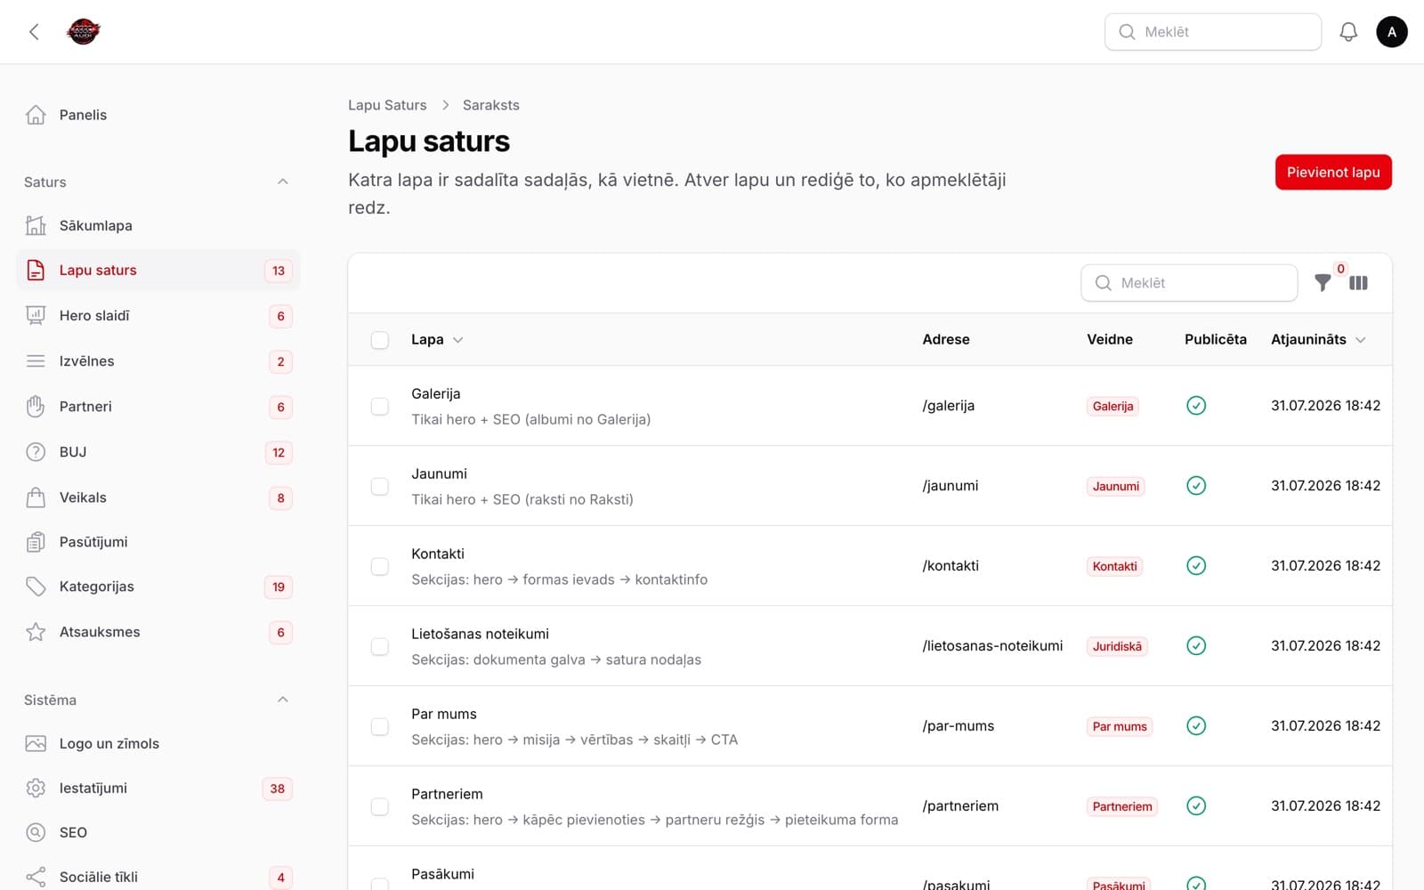Open Iestatījumi in the sidebar
This screenshot has height=890, width=1424.
pos(158,788)
